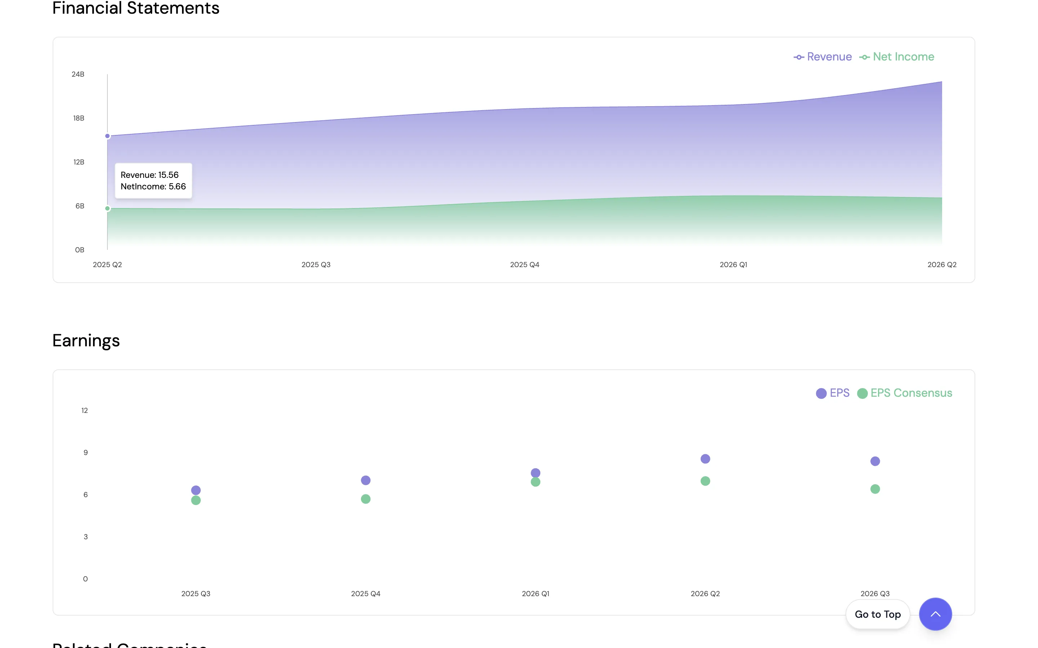Toggle the Revenue legend series
Screen dimensions: 1038x648
[822, 57]
